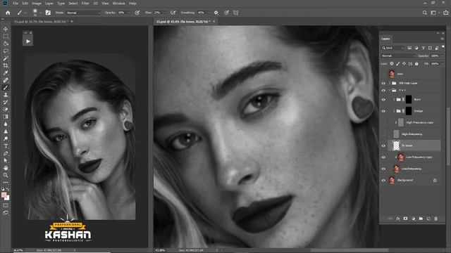This screenshot has width=451, height=253.
Task: Select the Pen tool
Action: (x=6, y=153)
